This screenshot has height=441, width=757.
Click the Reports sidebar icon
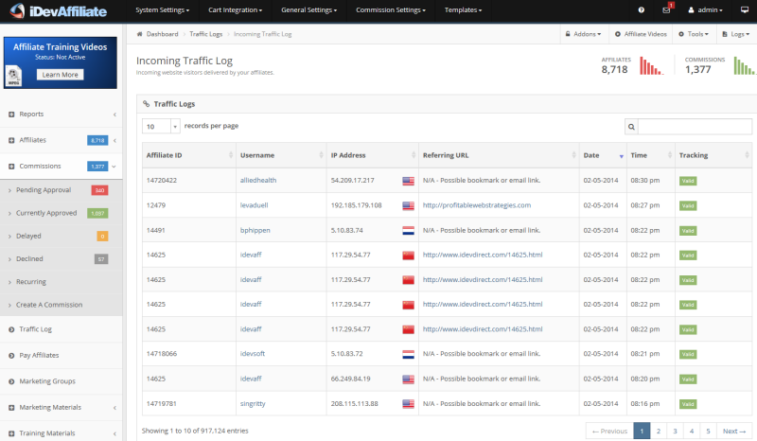click(11, 115)
